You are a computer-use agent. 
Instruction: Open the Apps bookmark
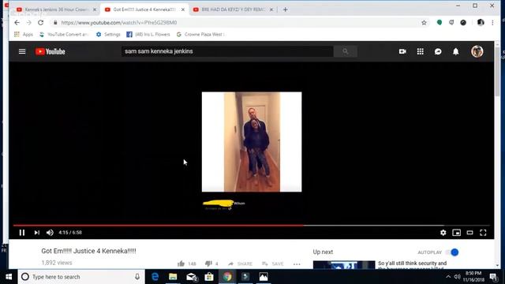pyautogui.click(x=24, y=35)
